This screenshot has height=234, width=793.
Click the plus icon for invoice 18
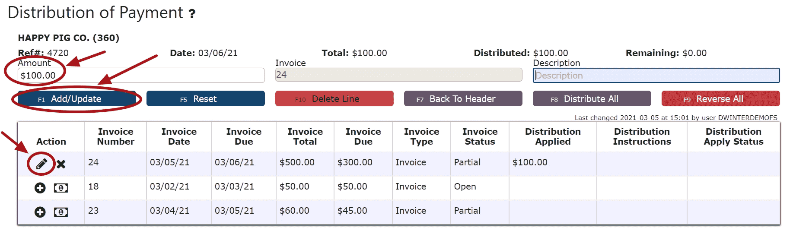click(x=40, y=188)
